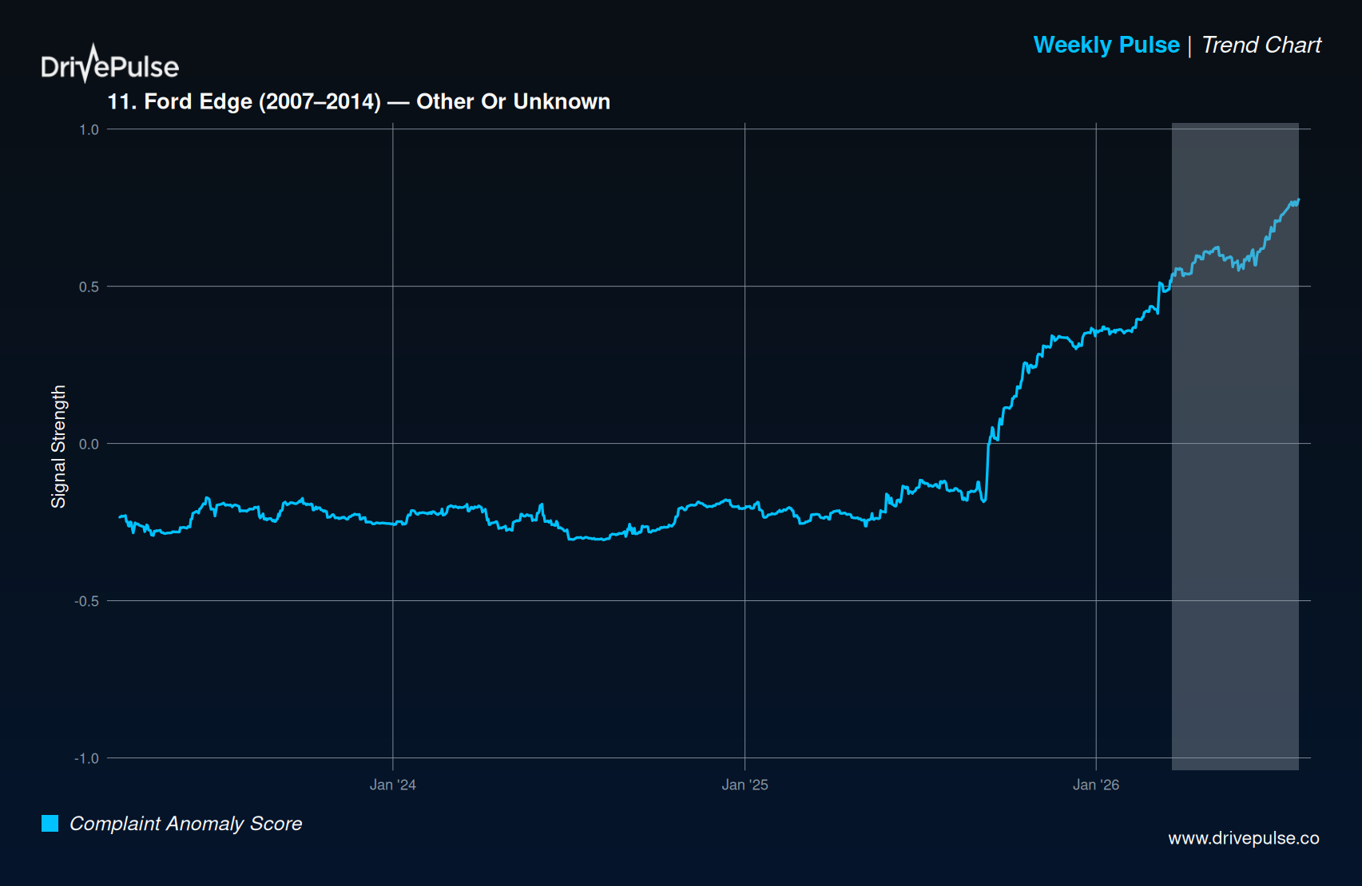This screenshot has width=1362, height=886.
Task: Click the highlighted recent-period shaded band
Action: tap(1235, 446)
